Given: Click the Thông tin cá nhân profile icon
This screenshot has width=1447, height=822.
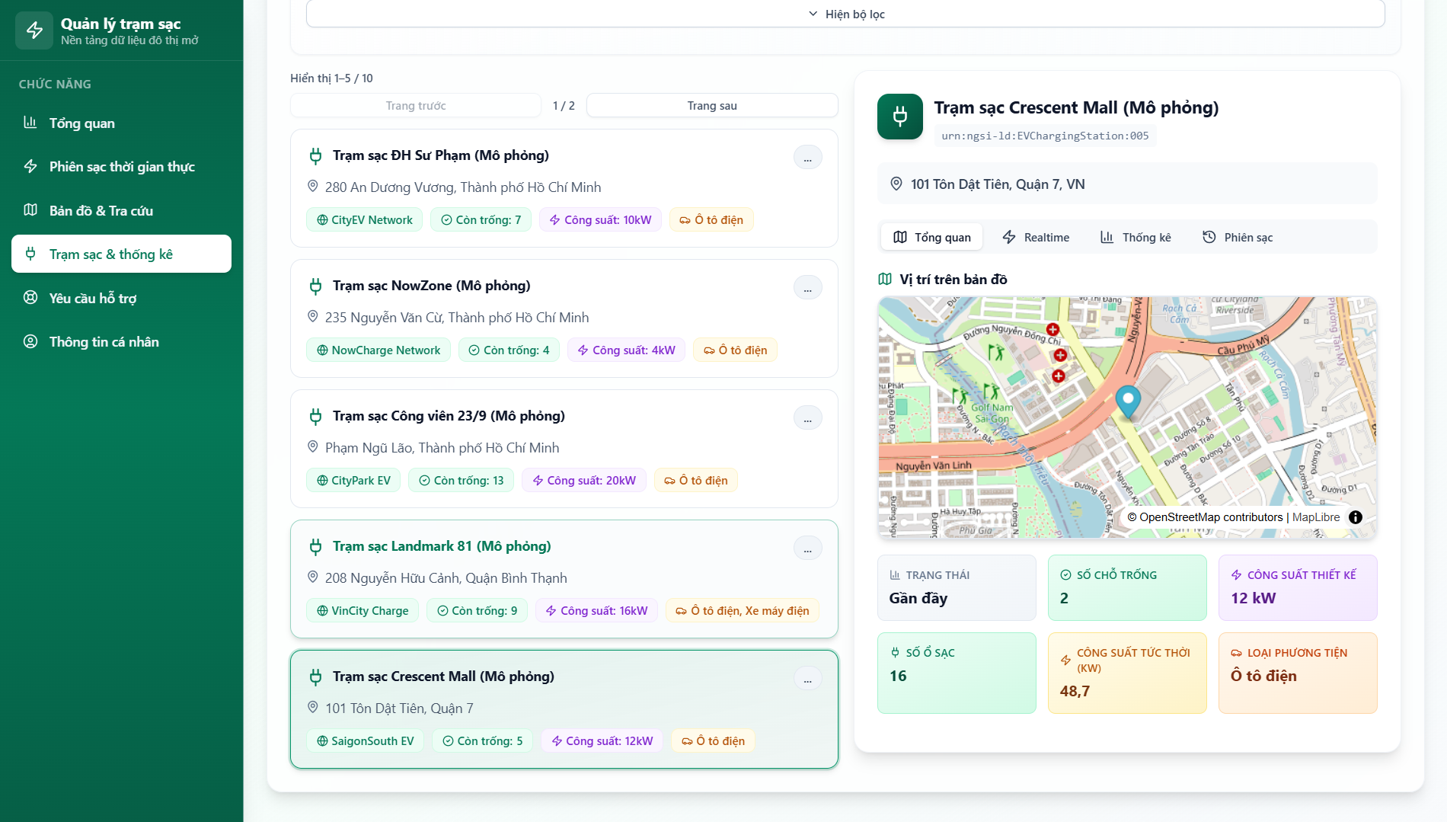Looking at the screenshot, I should (31, 341).
